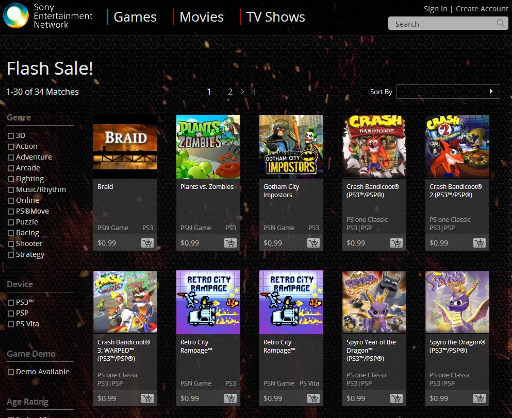This screenshot has height=418, width=512.
Task: Open Spyro the Dragon cover thumbnail
Action: 457,302
